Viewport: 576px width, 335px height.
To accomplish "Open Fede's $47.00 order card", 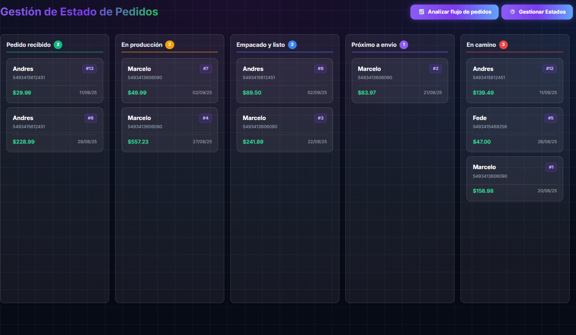I will pos(515,130).
